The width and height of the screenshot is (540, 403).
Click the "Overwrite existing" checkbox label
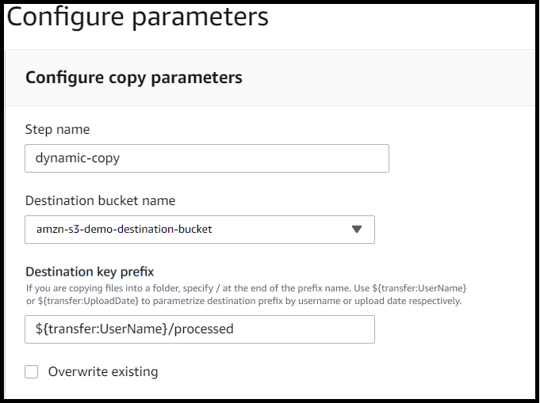pyautogui.click(x=103, y=372)
